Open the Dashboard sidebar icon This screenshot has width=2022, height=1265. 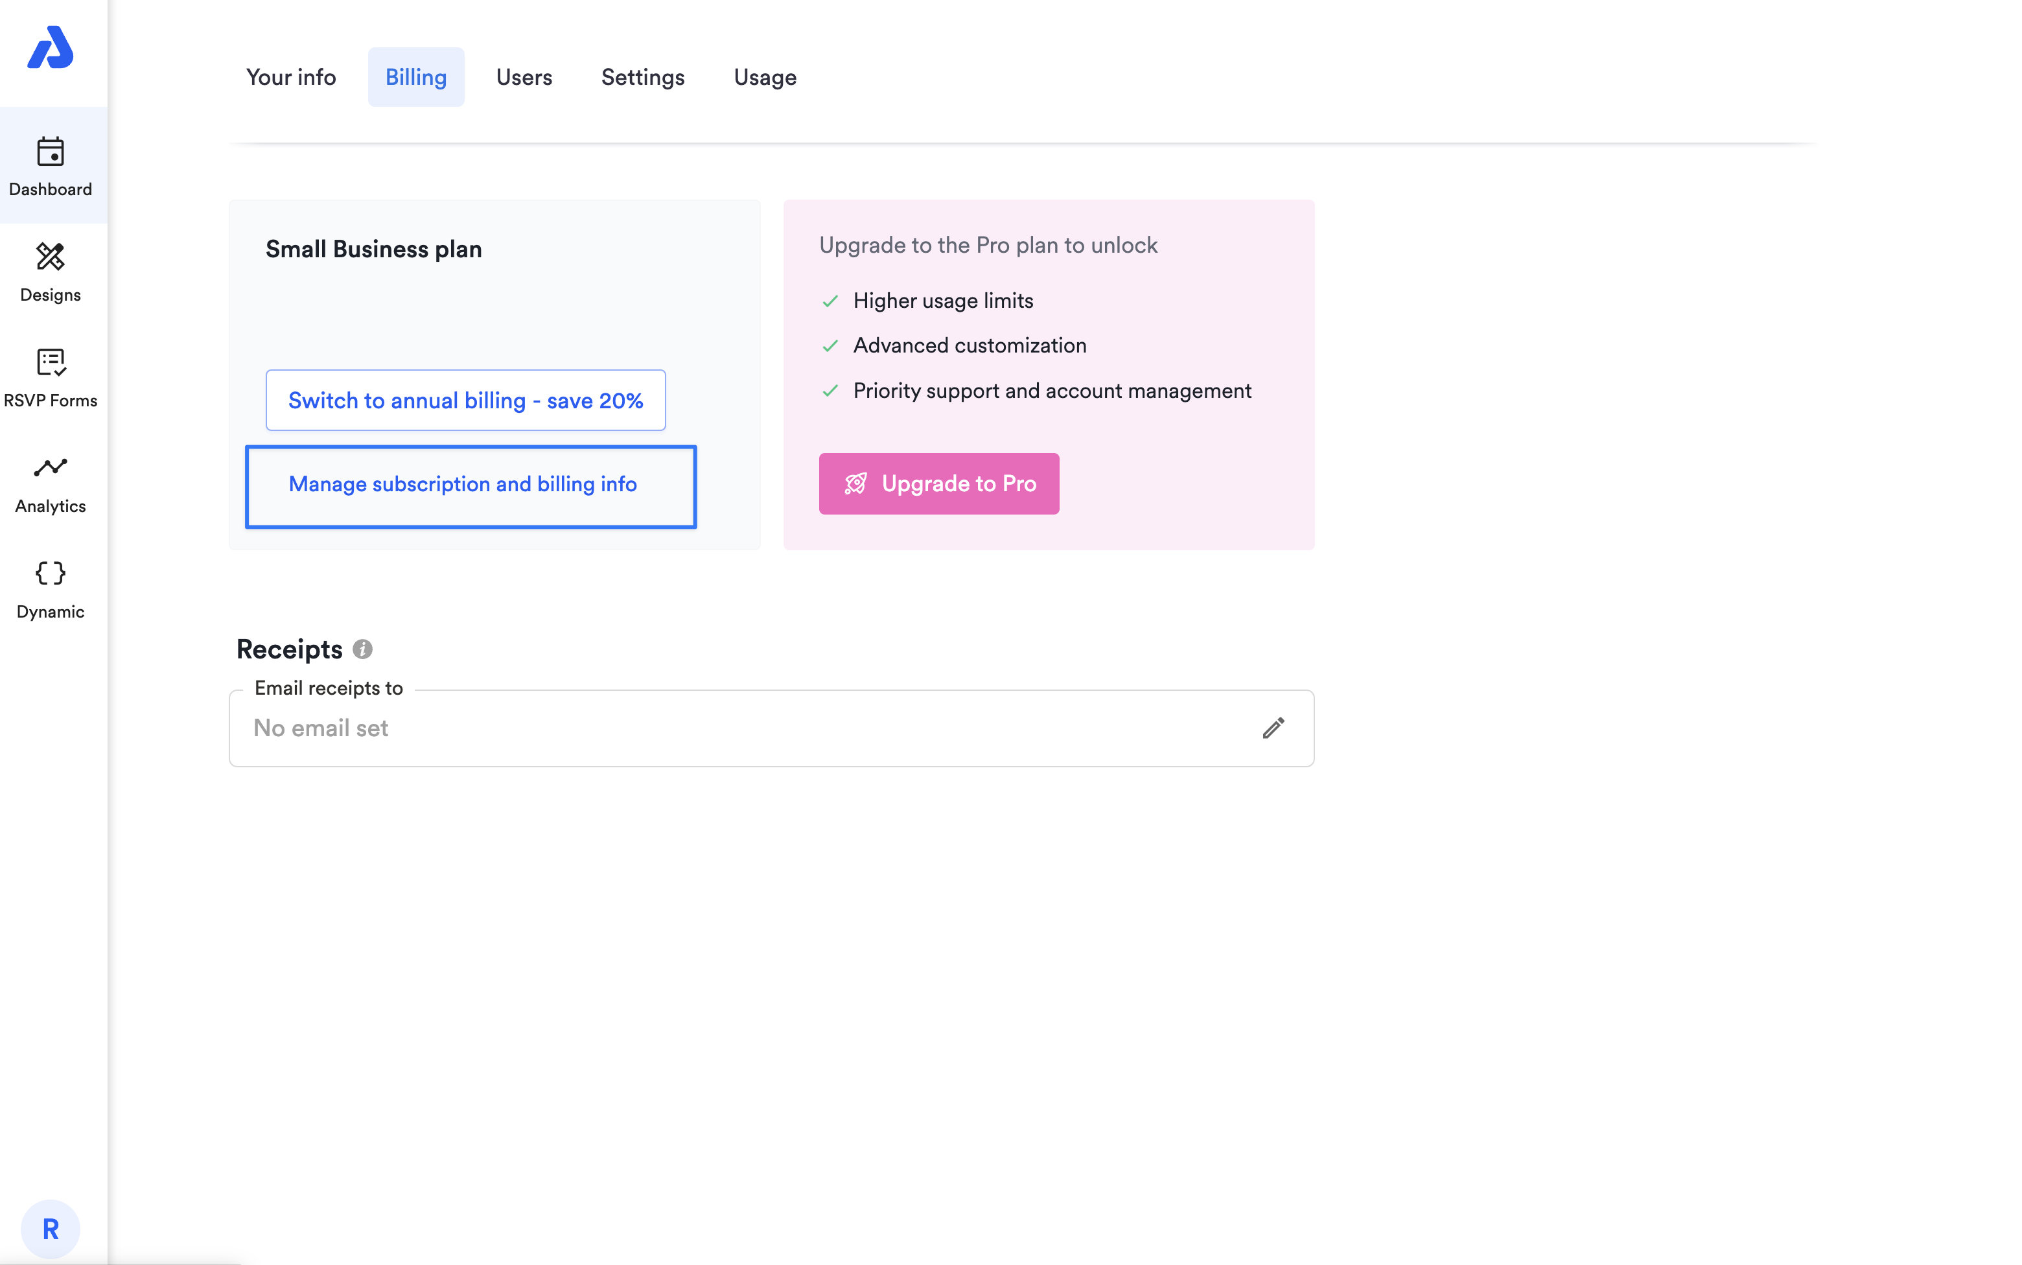pos(50,152)
